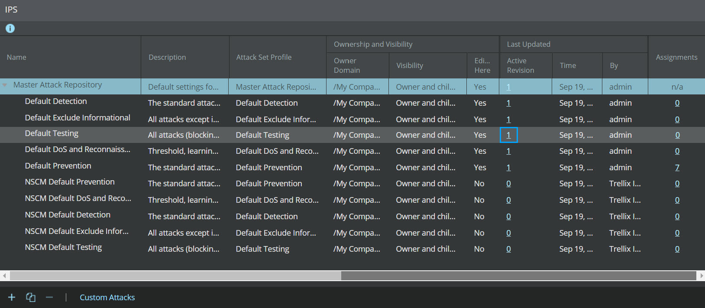Select Default Exclude Informational policy
This screenshot has height=308, width=705.
(x=78, y=118)
